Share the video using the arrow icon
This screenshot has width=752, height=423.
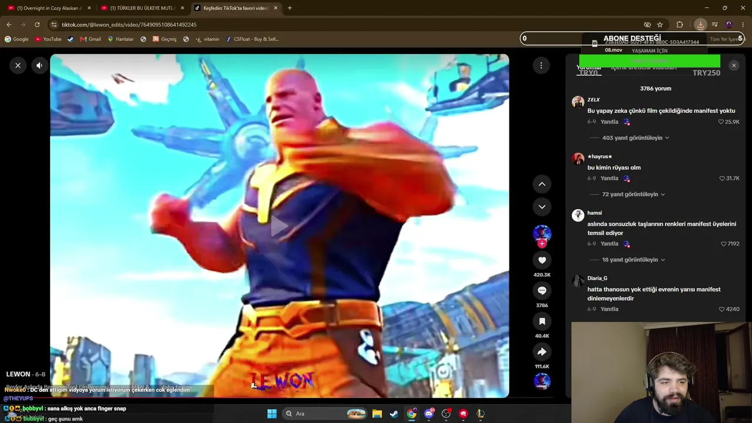click(x=542, y=352)
